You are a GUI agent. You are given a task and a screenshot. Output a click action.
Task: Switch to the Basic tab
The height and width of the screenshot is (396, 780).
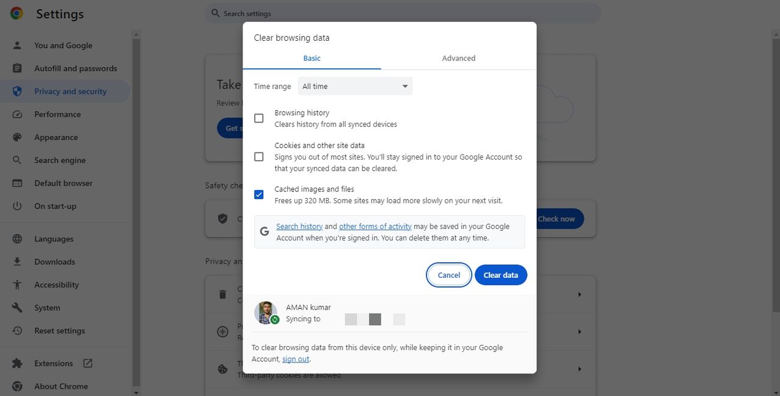coord(312,58)
